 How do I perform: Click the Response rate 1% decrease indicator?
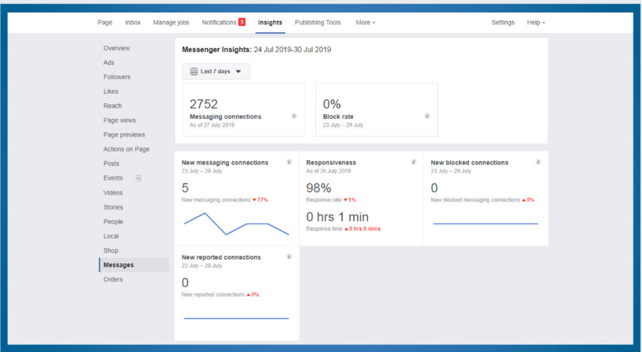(x=350, y=200)
